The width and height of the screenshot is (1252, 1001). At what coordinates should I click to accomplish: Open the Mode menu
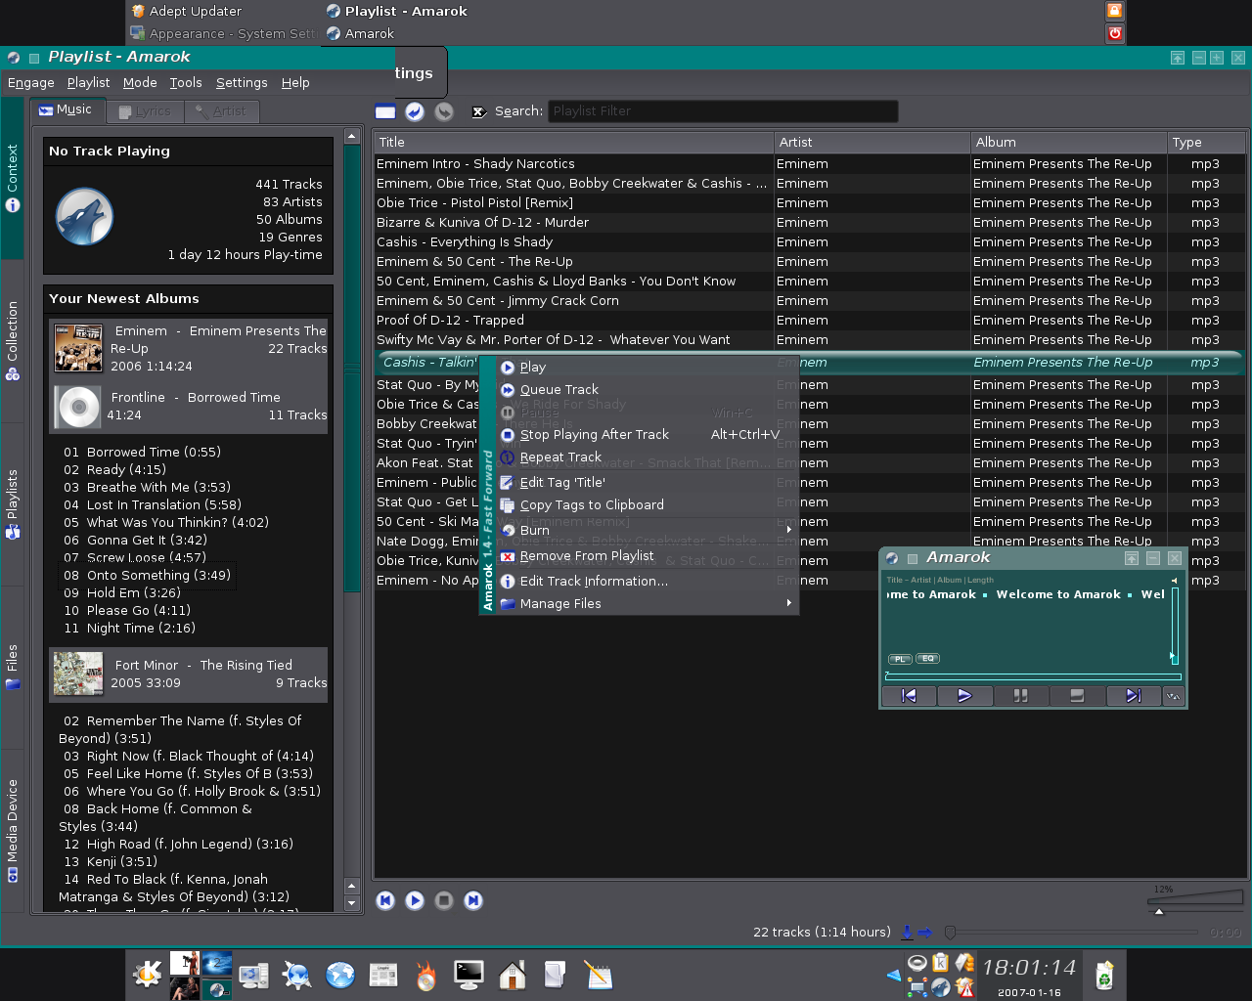point(140,83)
